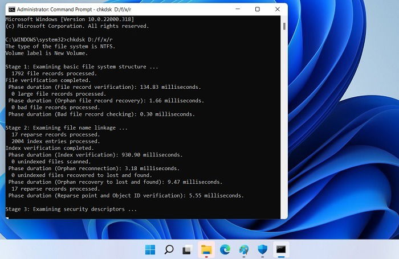The width and height of the screenshot is (399, 259).
Task: Click the console scrollbar thumb
Action: click(x=284, y=26)
